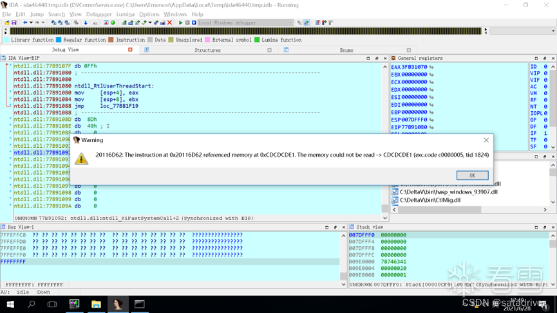This screenshot has width=557, height=313.
Task: Click the Save database toolbar icon
Action: pos(14,22)
